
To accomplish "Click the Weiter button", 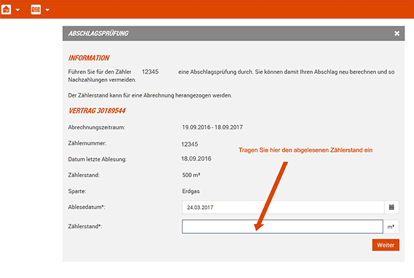I will click(386, 245).
